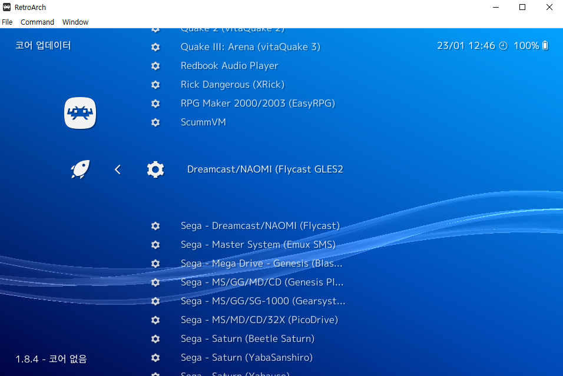Click the gear icon next to Gearsyst... entry
The height and width of the screenshot is (376, 563).
click(x=155, y=301)
